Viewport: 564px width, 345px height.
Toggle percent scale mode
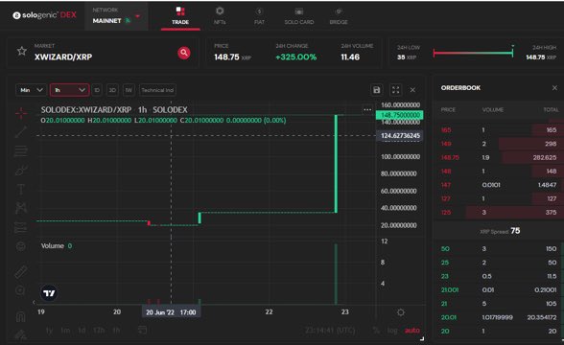(x=376, y=330)
